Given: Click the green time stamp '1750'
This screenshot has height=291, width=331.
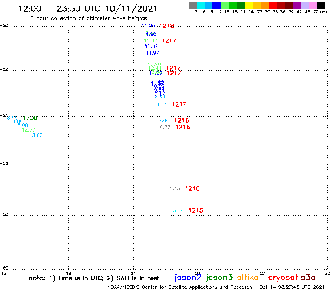Looking at the screenshot, I should pos(30,117).
